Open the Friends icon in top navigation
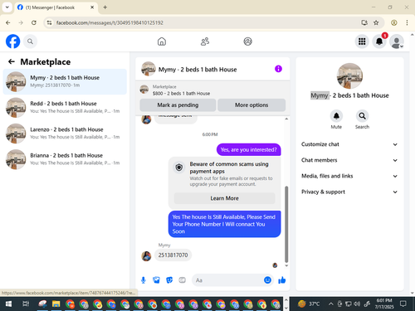Screen dimensions: 415x311 (205, 41)
